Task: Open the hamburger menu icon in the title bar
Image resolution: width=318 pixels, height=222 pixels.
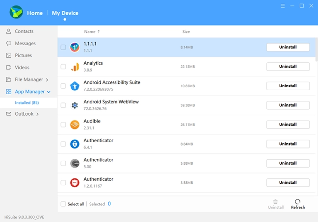Action: tap(283, 6)
